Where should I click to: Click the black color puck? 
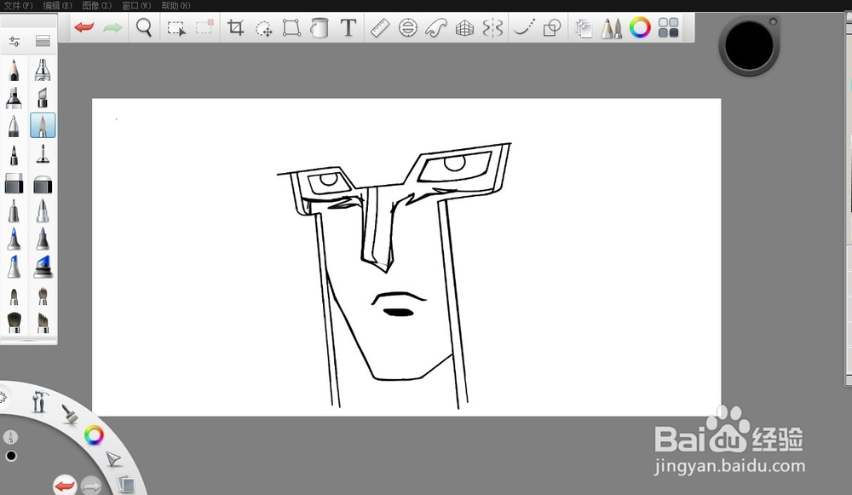(749, 46)
